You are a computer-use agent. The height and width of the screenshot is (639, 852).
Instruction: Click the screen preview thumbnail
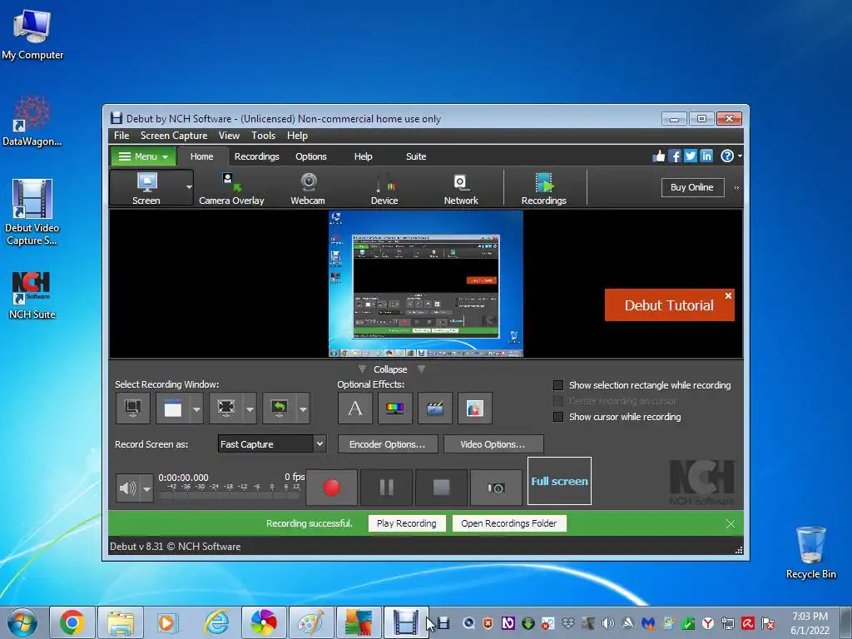(x=426, y=284)
